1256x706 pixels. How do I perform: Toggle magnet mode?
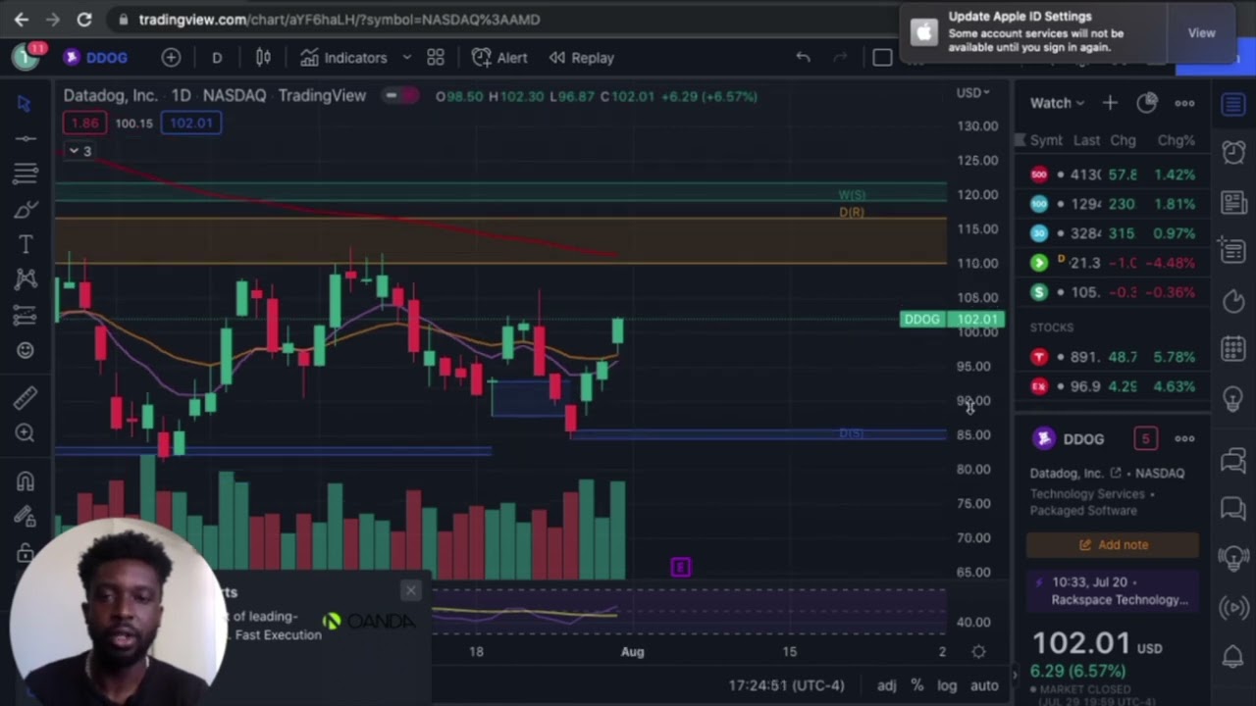[x=25, y=481]
